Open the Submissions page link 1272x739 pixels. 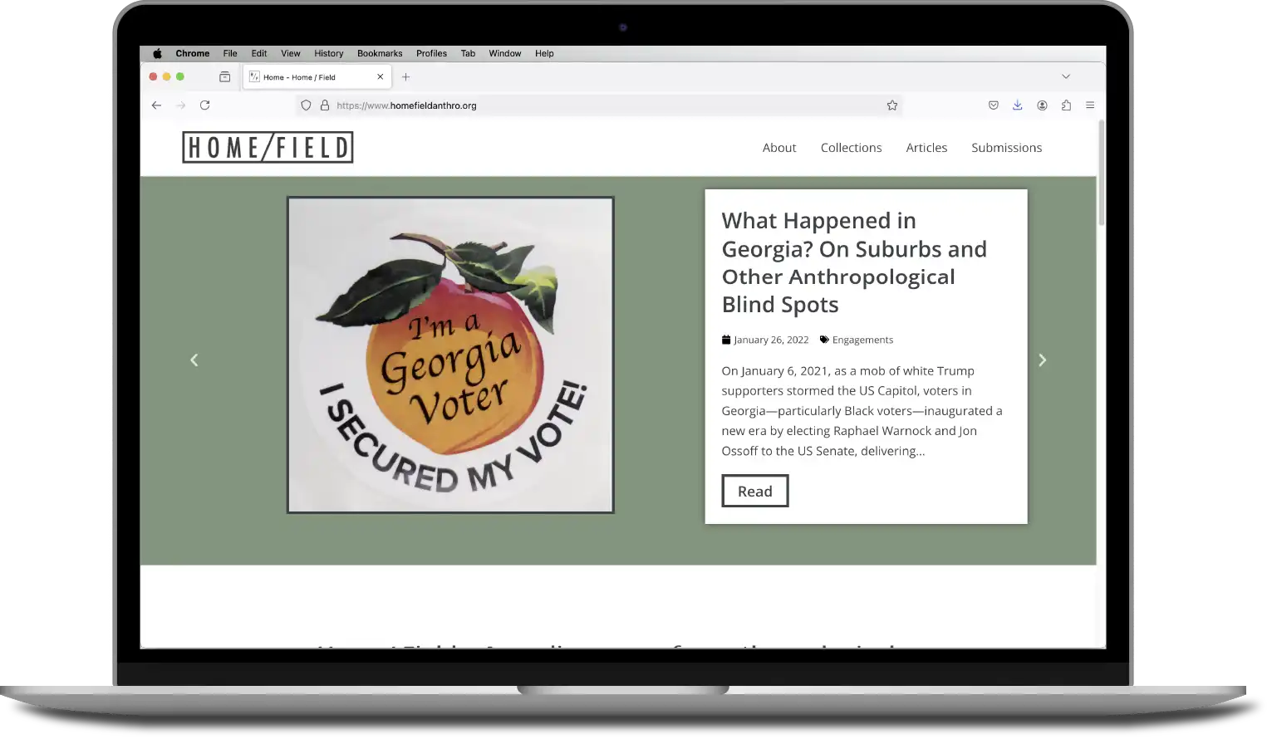tap(1006, 148)
